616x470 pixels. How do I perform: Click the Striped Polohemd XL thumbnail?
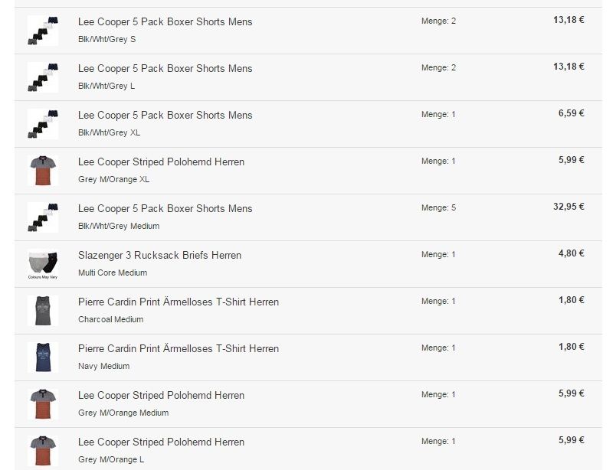[x=42, y=171]
